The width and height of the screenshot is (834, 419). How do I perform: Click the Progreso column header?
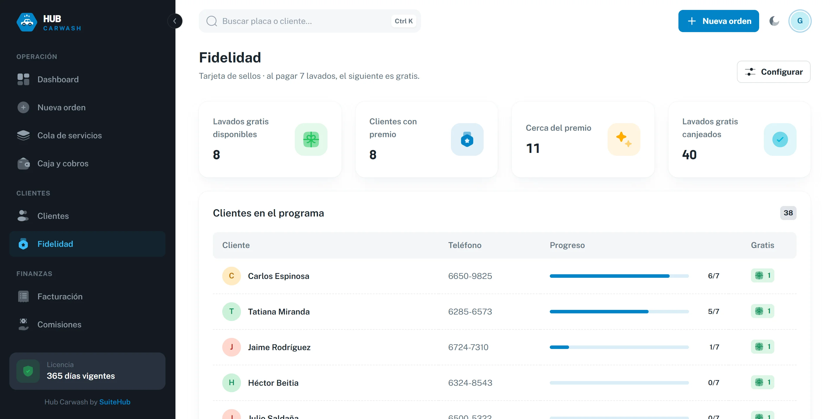coord(567,245)
